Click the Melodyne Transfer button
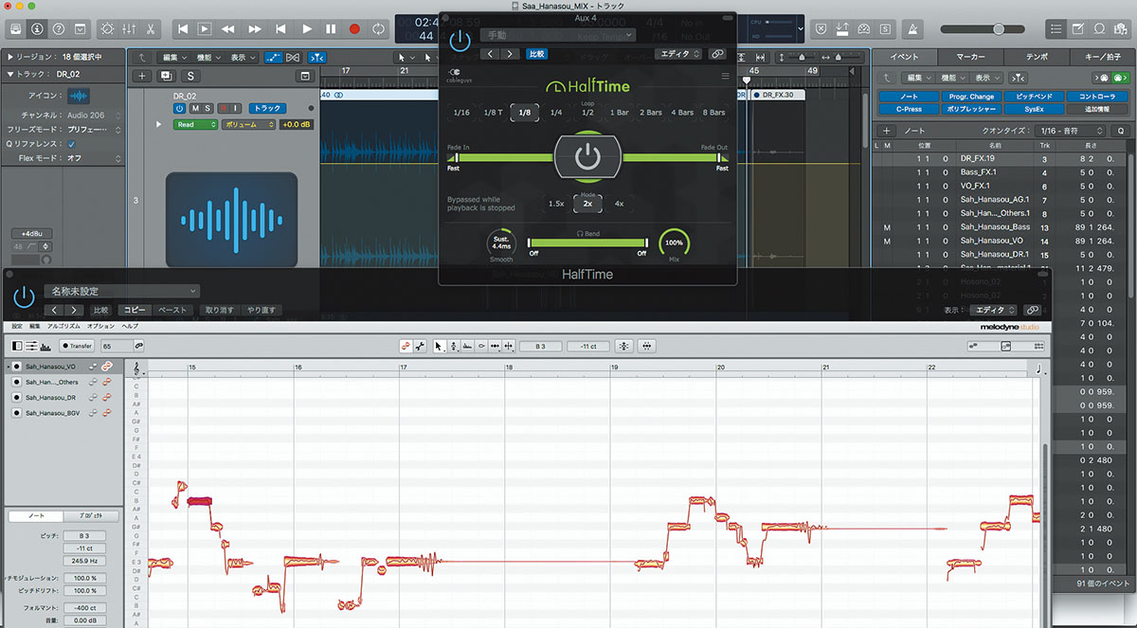The image size is (1137, 628). point(77,346)
